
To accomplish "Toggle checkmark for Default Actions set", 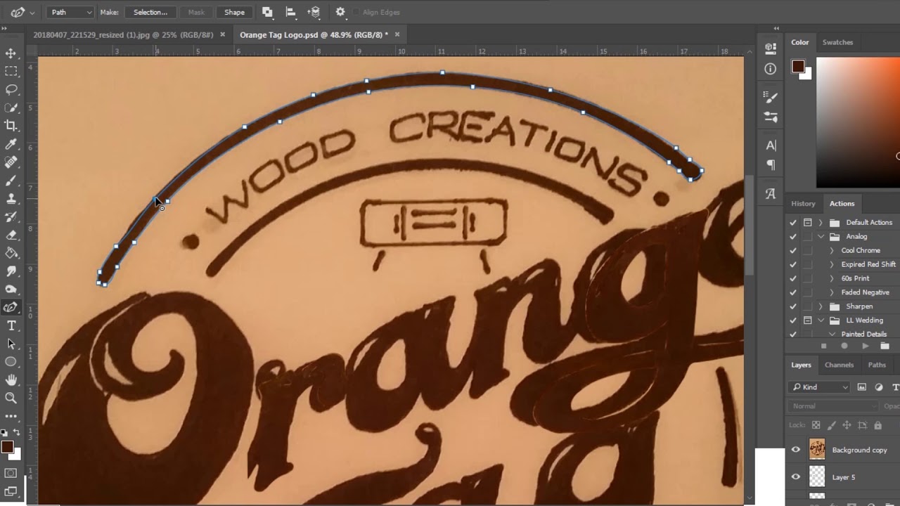I will click(x=793, y=223).
